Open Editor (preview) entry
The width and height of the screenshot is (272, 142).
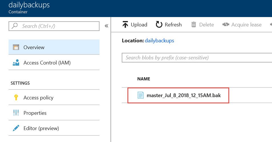coord(54,128)
